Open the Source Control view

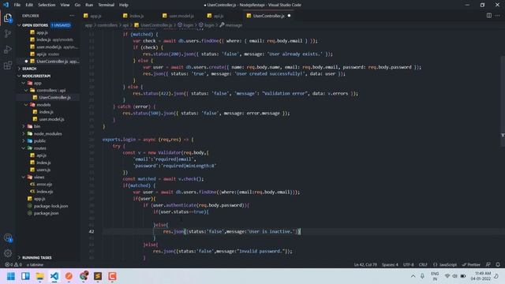click(8, 33)
